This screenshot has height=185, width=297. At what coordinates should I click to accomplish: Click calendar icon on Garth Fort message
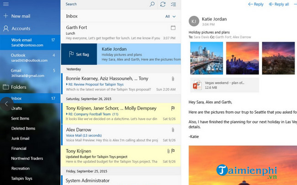[x=173, y=28]
